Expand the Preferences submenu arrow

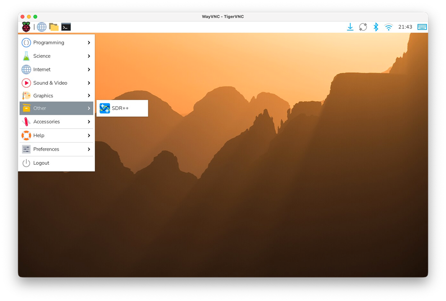89,149
